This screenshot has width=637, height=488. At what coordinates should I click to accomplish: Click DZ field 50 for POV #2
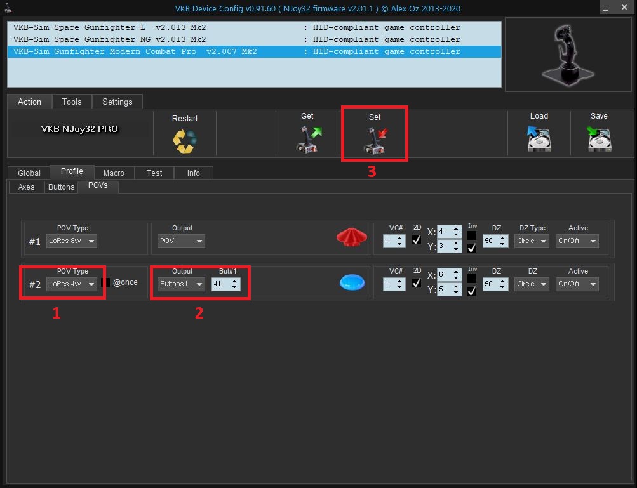pos(495,284)
